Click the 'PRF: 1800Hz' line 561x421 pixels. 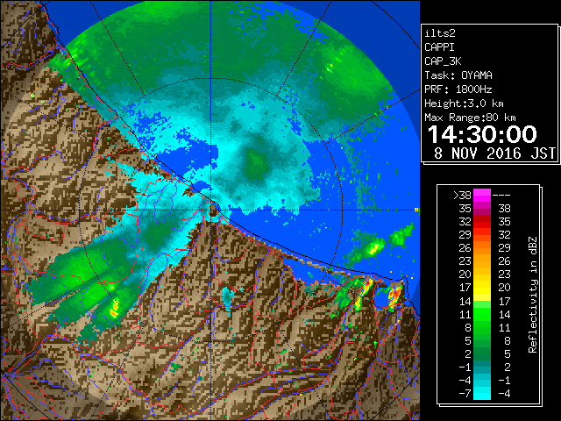[x=458, y=89]
